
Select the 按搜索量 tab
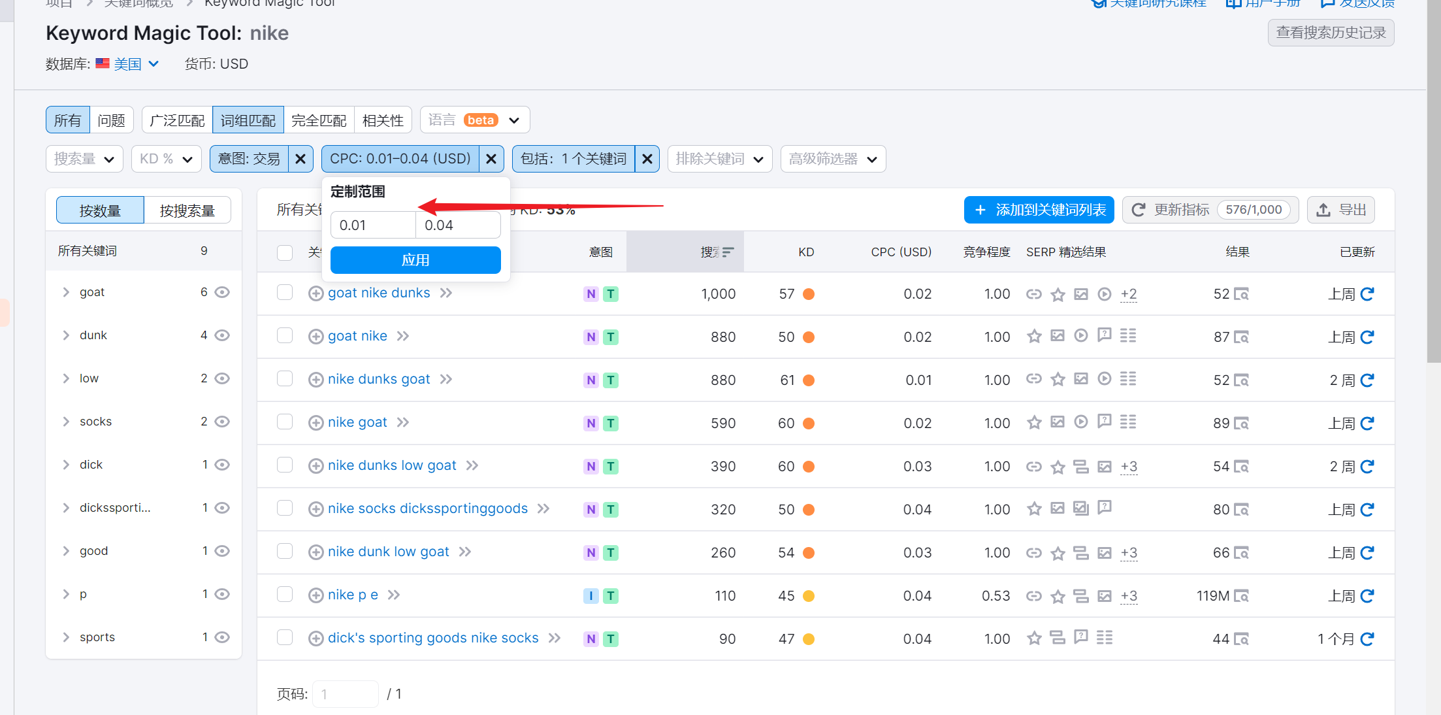pos(187,210)
